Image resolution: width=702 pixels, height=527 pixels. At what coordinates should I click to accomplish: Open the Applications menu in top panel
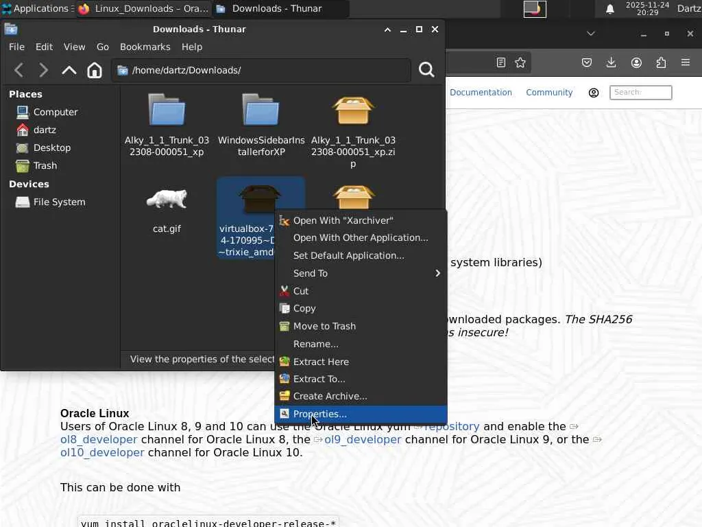[x=37, y=8]
